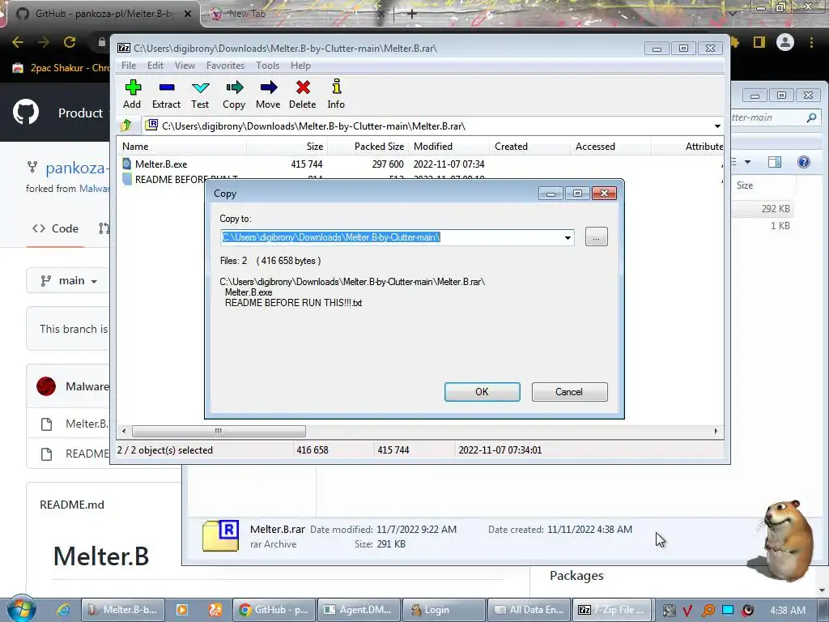The height and width of the screenshot is (622, 829).
Task: Open the Melter.B file entry on GitHub
Action: pyautogui.click(x=87, y=424)
